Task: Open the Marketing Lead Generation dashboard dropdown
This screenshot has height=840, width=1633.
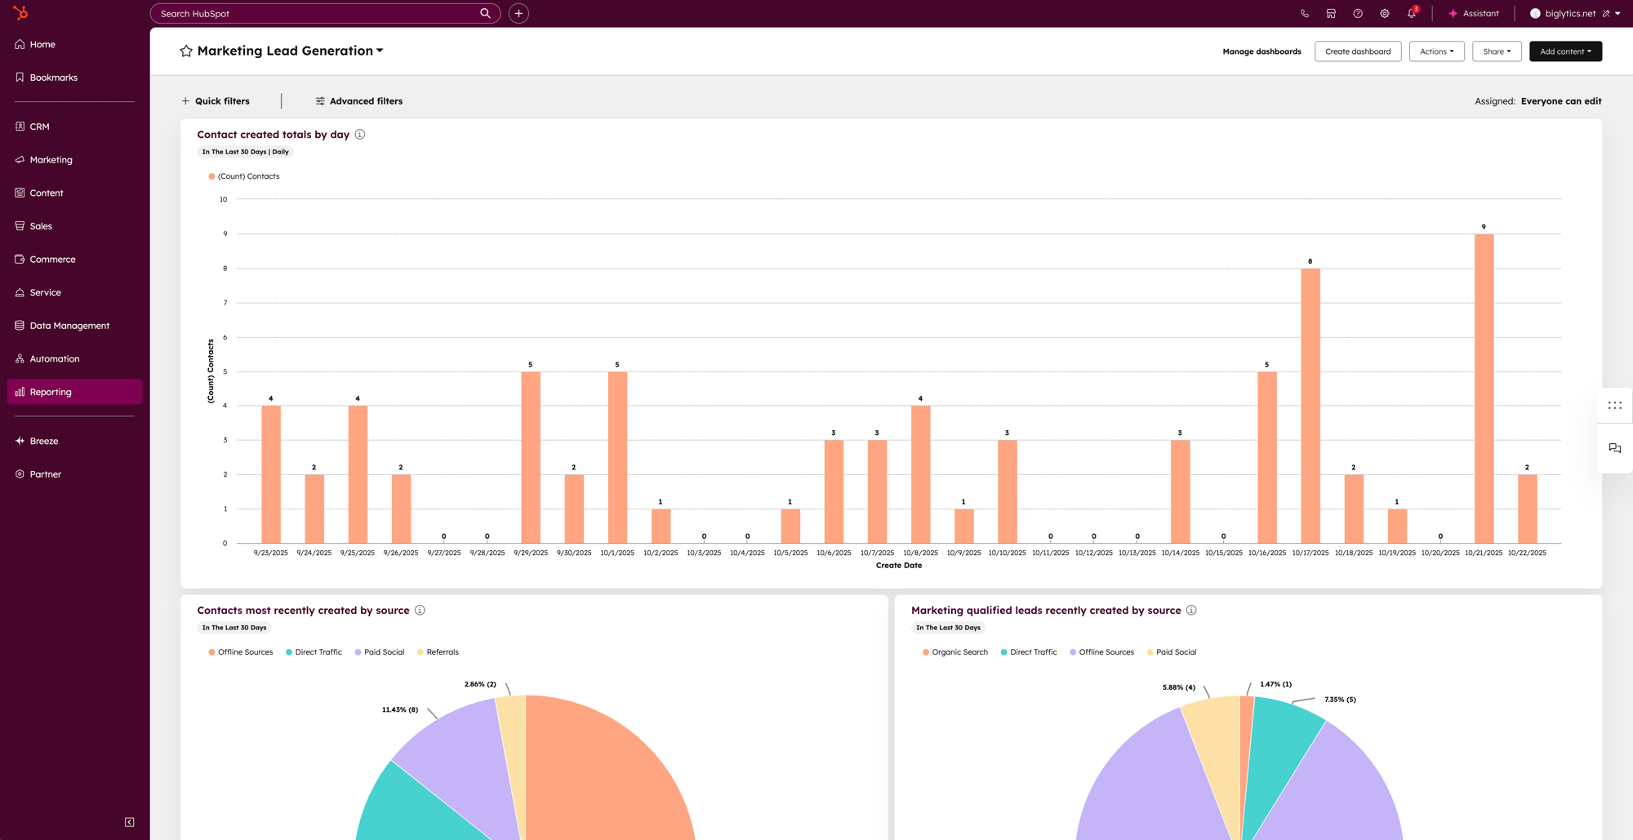Action: tap(379, 51)
